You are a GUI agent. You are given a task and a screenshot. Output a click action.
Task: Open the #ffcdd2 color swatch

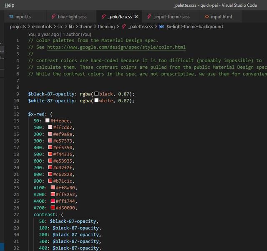coord(50,127)
